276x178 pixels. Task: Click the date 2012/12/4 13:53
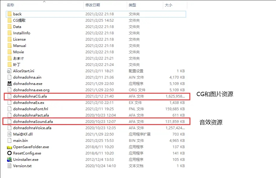[x=99, y=160]
